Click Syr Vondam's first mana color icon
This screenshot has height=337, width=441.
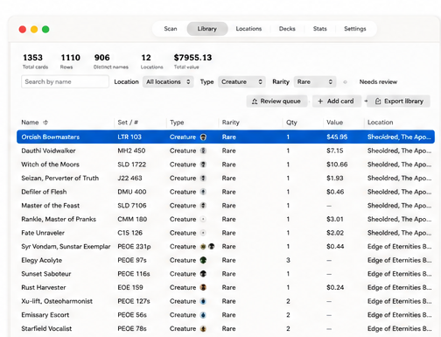tap(203, 247)
